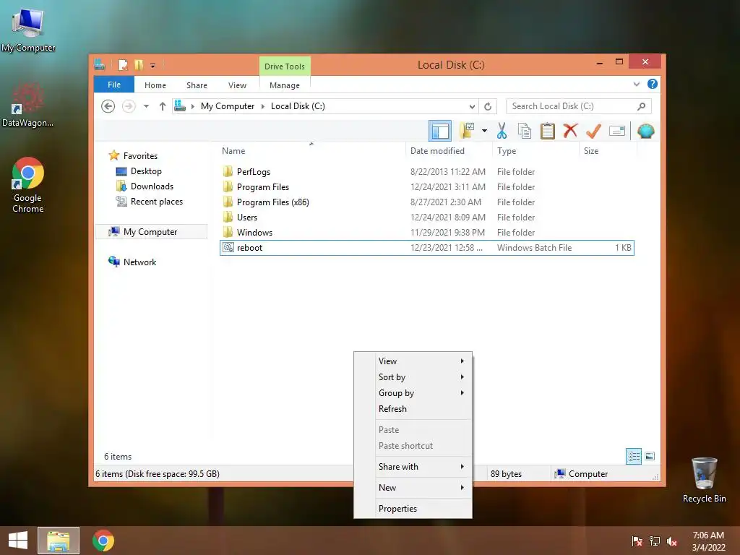The width and height of the screenshot is (740, 555).
Task: Expand the ribbon with the chevron
Action: [636, 84]
